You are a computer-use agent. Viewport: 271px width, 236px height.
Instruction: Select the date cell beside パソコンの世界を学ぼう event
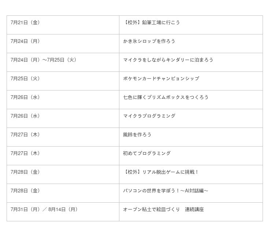click(25, 191)
